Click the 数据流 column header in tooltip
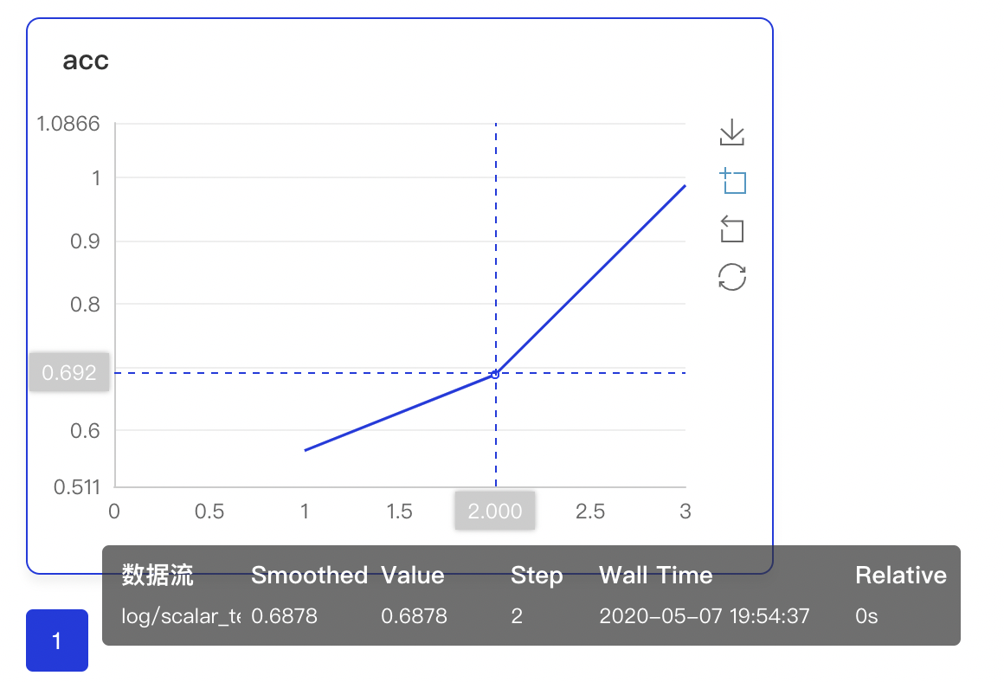This screenshot has width=1004, height=682. coord(158,576)
